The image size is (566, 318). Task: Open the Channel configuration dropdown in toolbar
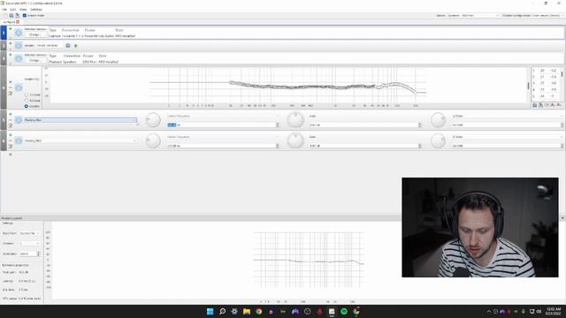(x=547, y=16)
